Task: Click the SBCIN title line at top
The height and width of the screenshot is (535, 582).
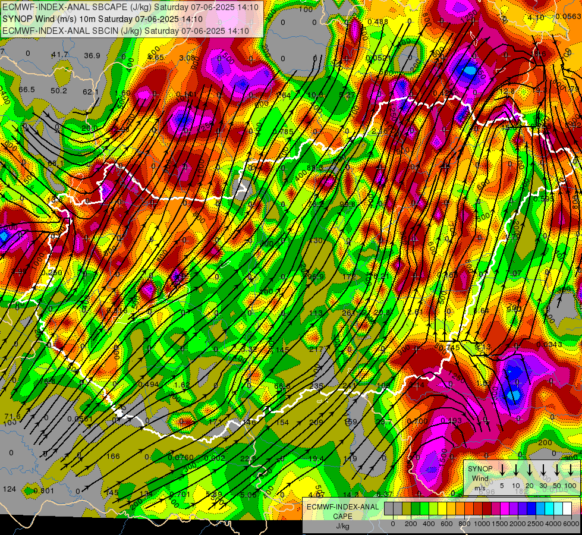Action: pos(126,31)
